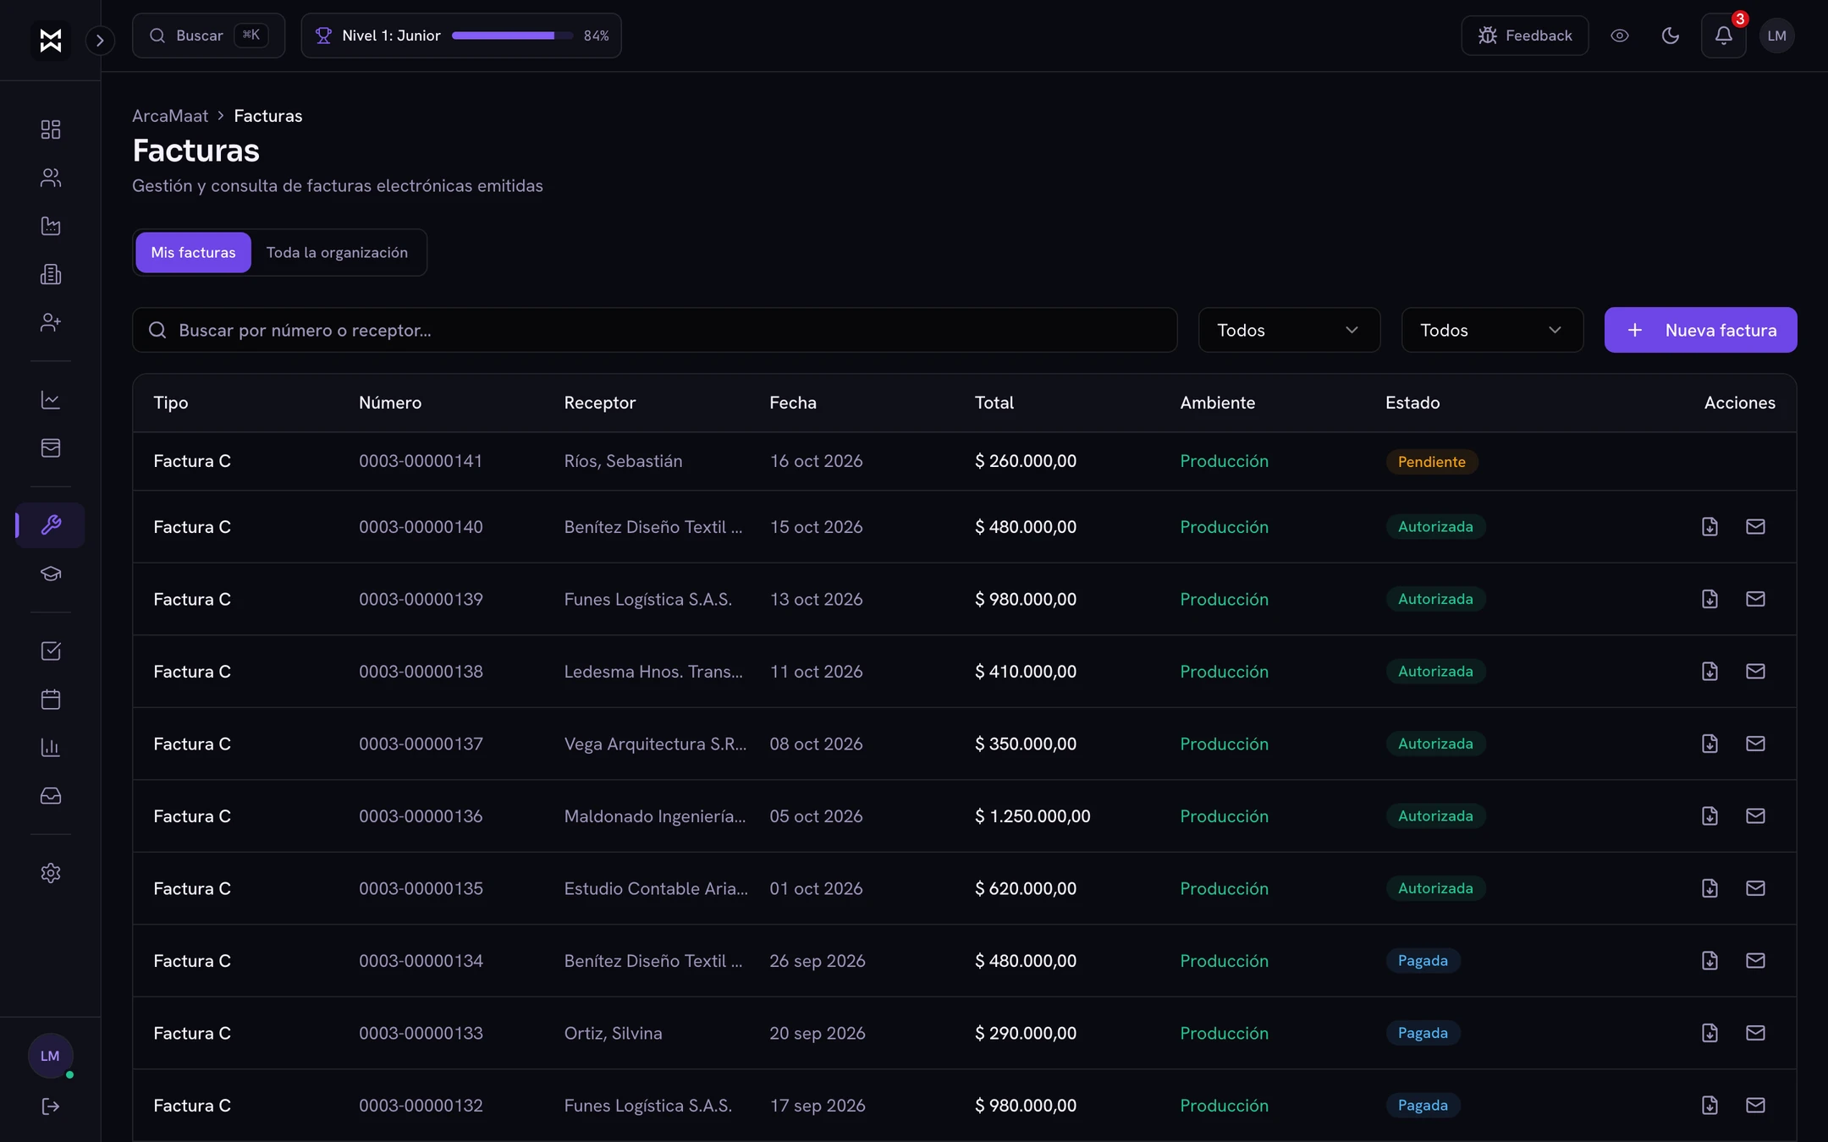Expand the sidebar with the chevron button

click(x=100, y=41)
